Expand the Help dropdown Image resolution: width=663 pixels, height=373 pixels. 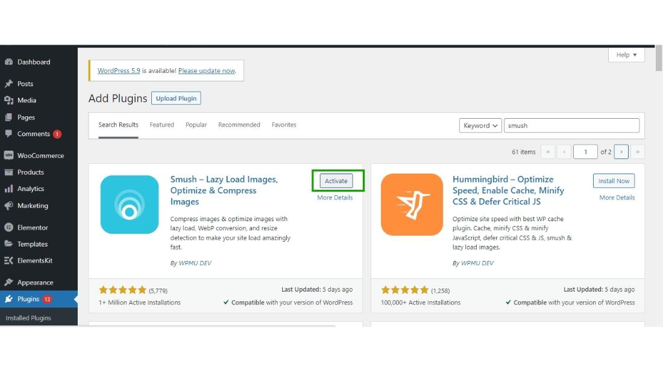coord(626,55)
